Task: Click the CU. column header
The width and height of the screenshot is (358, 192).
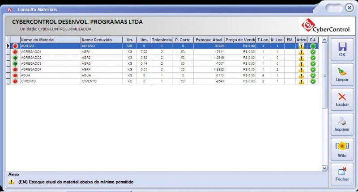Action: coord(313,40)
